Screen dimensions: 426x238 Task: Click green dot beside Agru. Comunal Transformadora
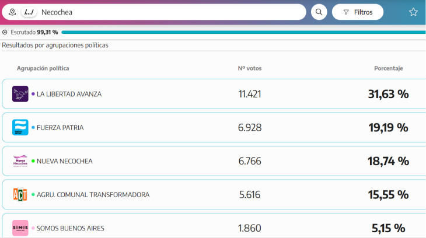tap(33, 194)
